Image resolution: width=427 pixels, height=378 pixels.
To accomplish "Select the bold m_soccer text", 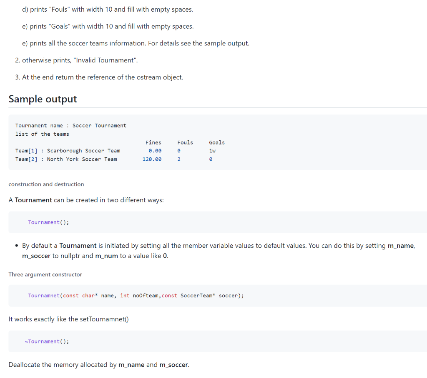I will [36, 256].
